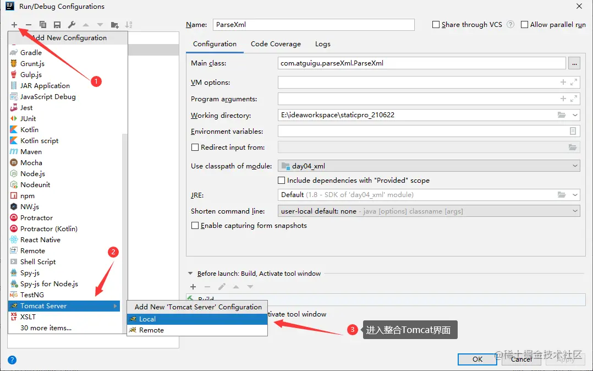Remove a Before launch task with minus

tap(207, 287)
